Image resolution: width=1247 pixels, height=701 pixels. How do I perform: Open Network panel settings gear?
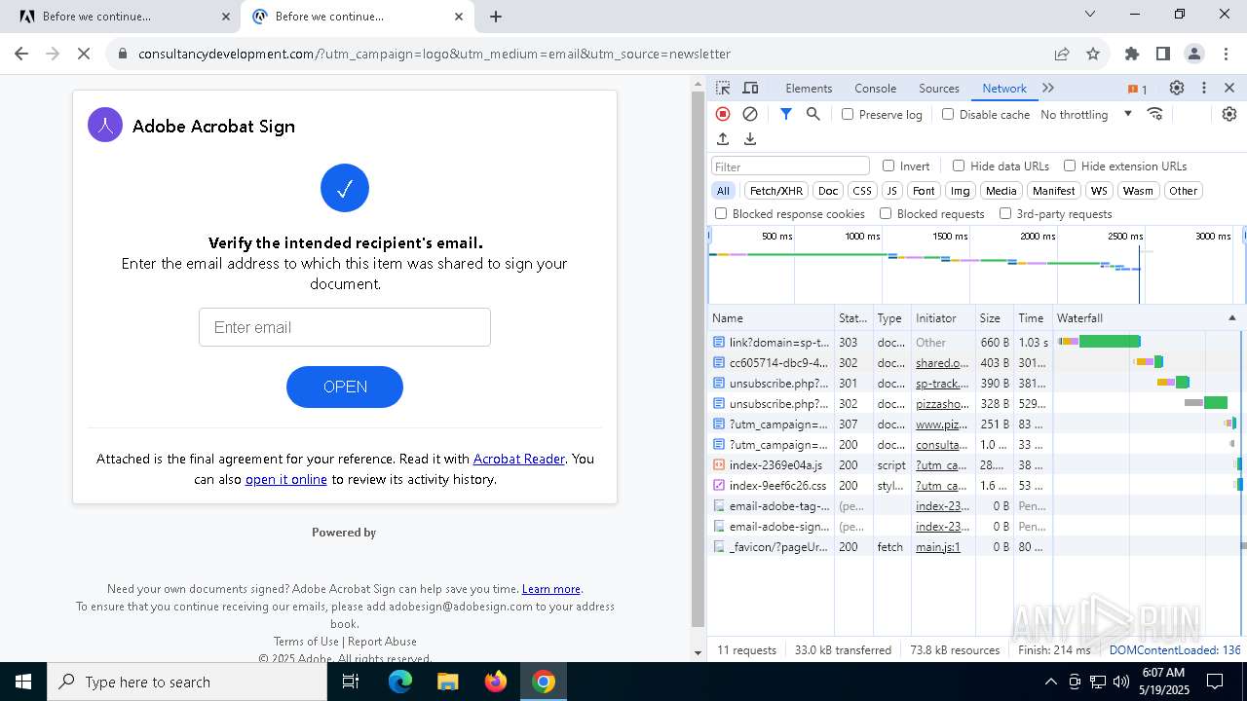click(1229, 114)
